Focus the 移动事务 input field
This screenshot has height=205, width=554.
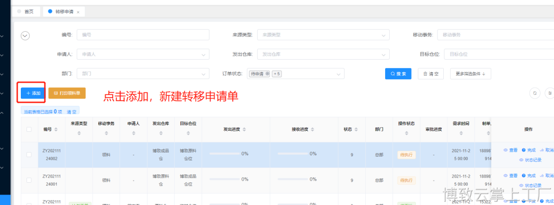tap(496, 35)
